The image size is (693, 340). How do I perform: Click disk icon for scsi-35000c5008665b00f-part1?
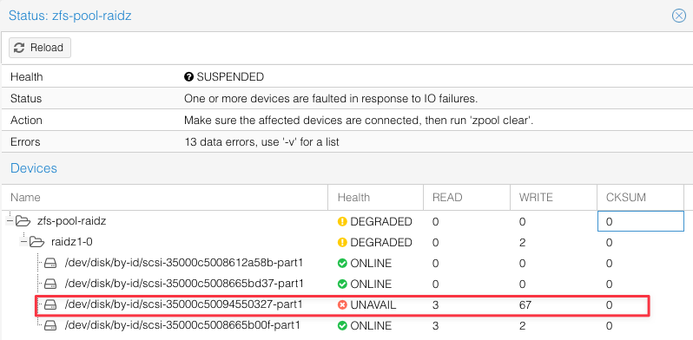pos(50,325)
